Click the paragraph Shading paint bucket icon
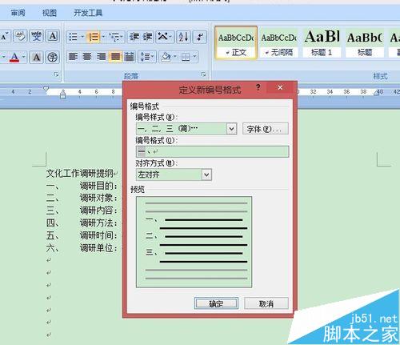This screenshot has width=400, height=345. [166, 57]
